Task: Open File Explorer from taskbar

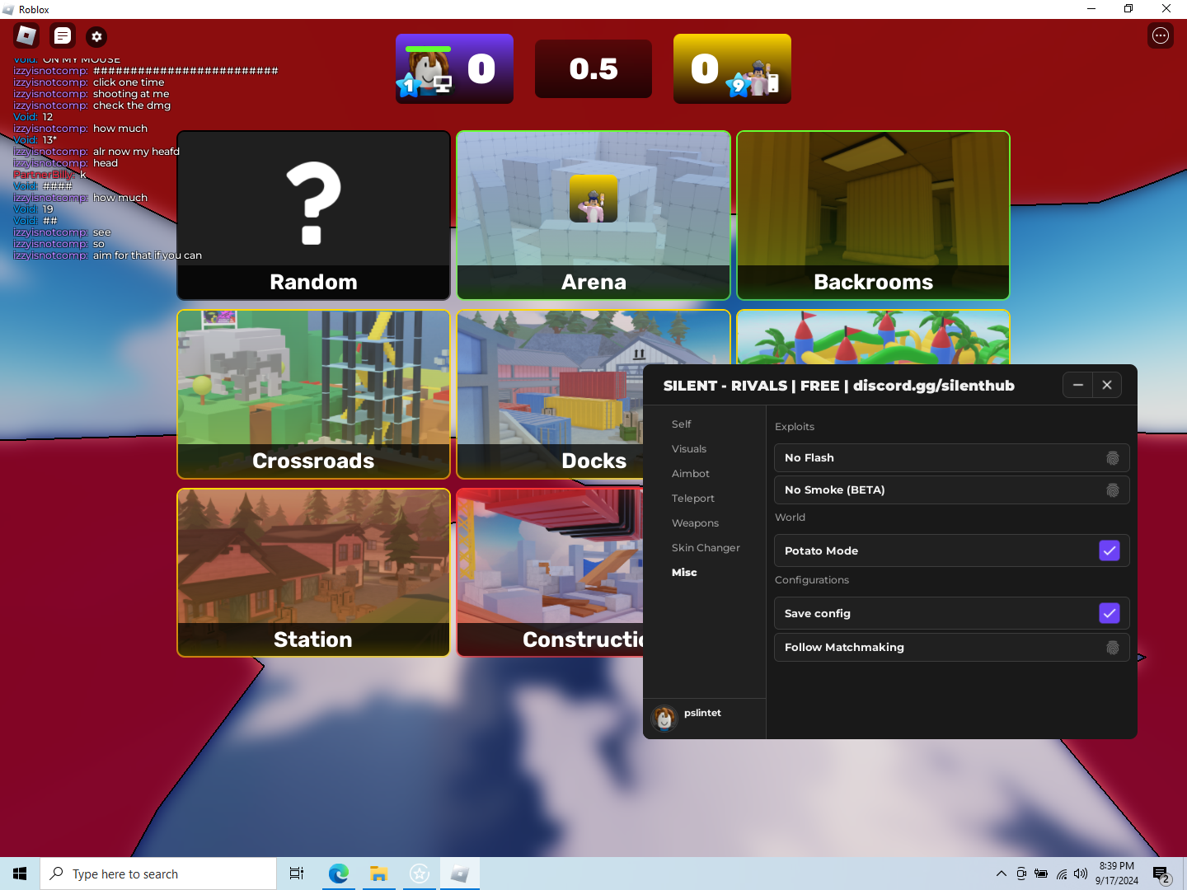Action: point(378,874)
